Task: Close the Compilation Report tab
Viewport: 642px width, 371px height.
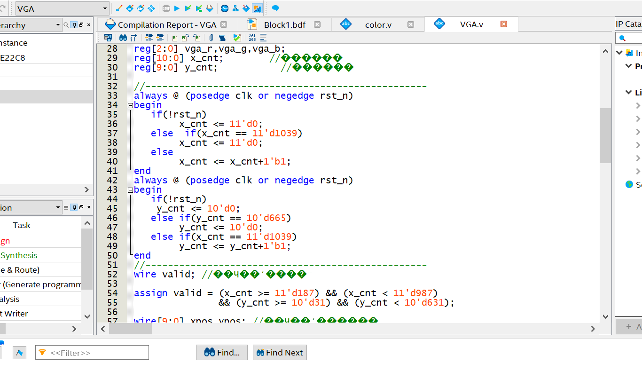Action: click(x=224, y=24)
